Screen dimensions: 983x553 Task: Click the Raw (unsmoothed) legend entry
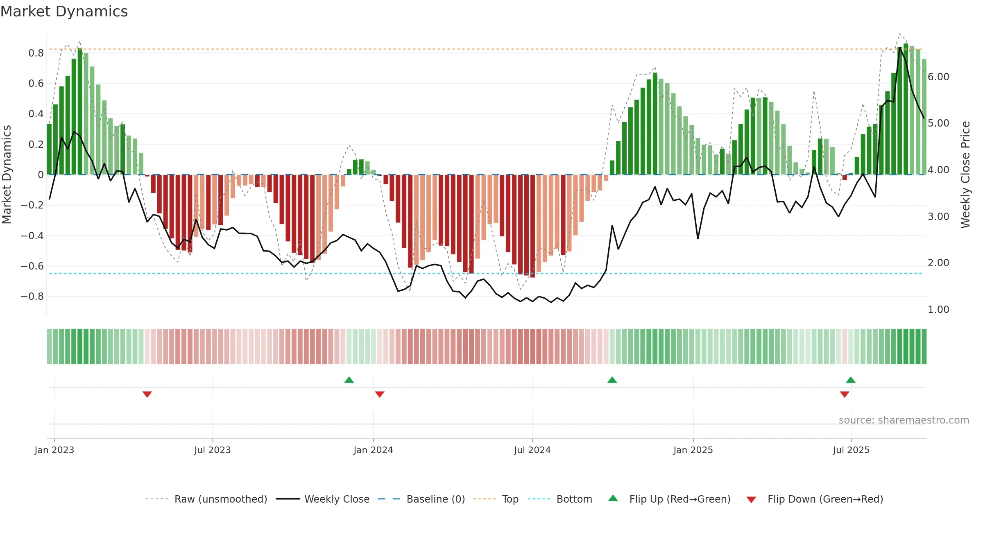206,499
